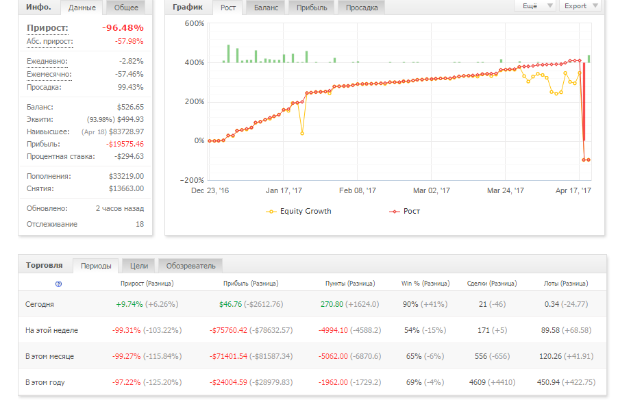Select the В этом году row label

[x=45, y=382]
